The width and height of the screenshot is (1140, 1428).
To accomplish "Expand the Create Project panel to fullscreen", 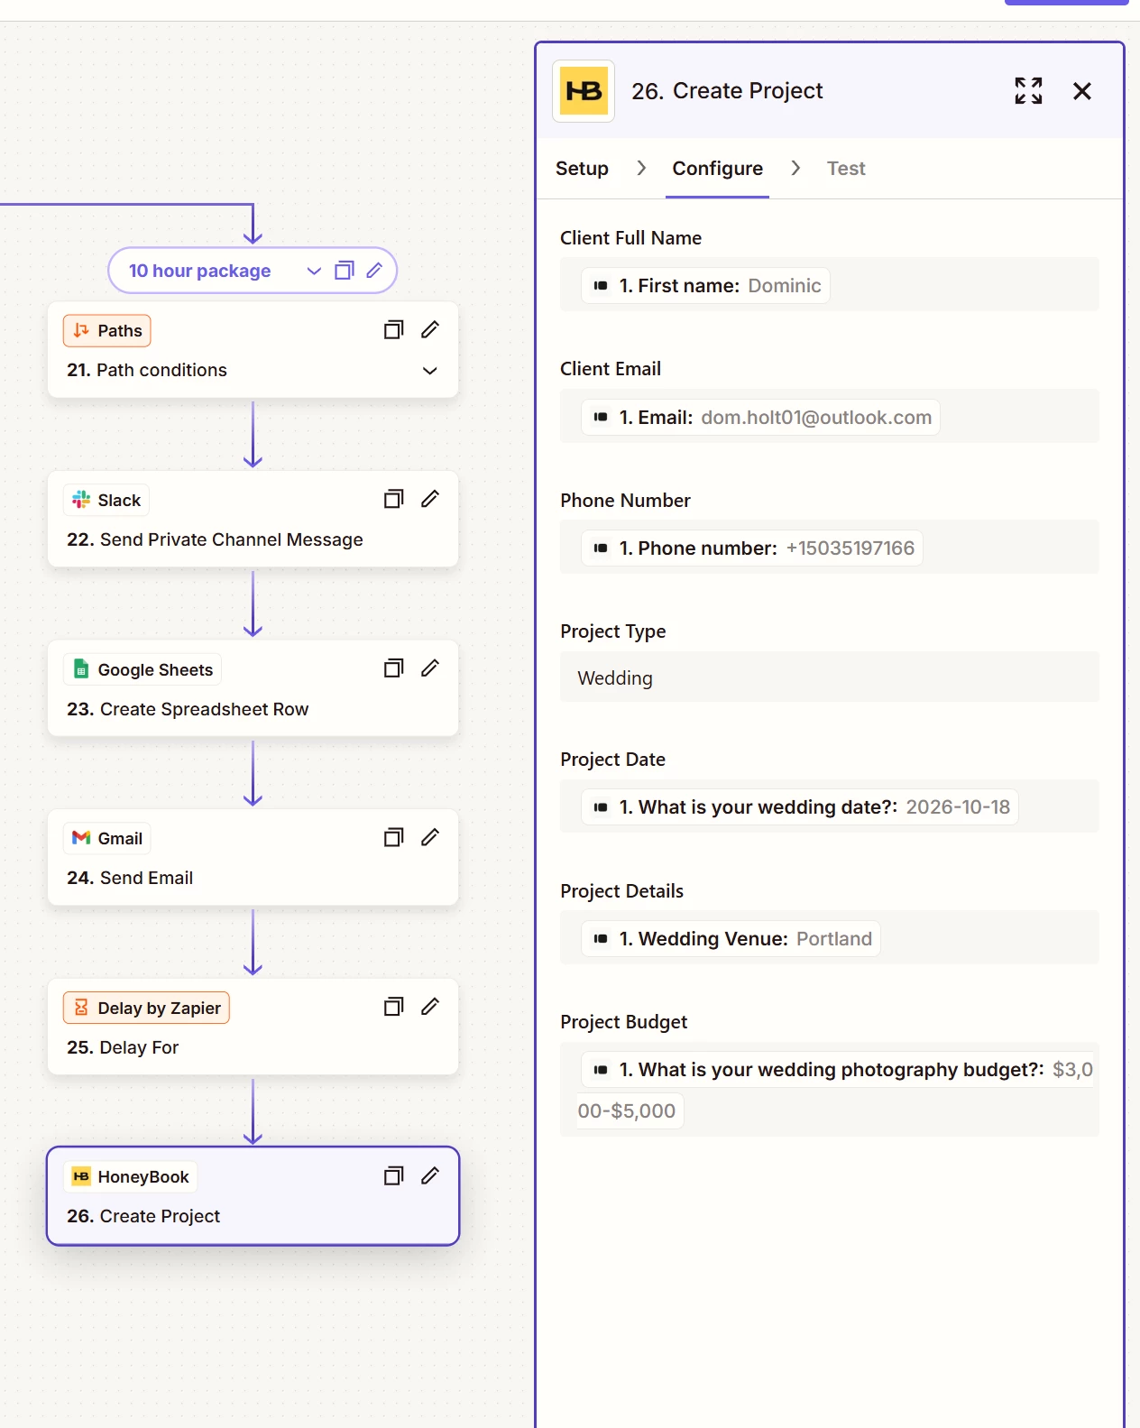I will point(1028,91).
